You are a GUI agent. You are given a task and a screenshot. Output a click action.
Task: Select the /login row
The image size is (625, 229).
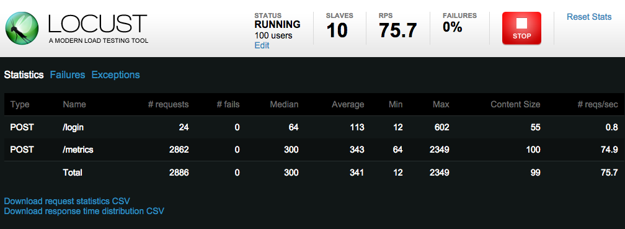pyautogui.click(x=314, y=127)
